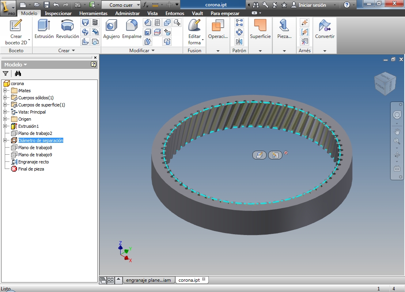Click the binoculars search icon in browser panel
The image size is (405, 292).
[18, 73]
